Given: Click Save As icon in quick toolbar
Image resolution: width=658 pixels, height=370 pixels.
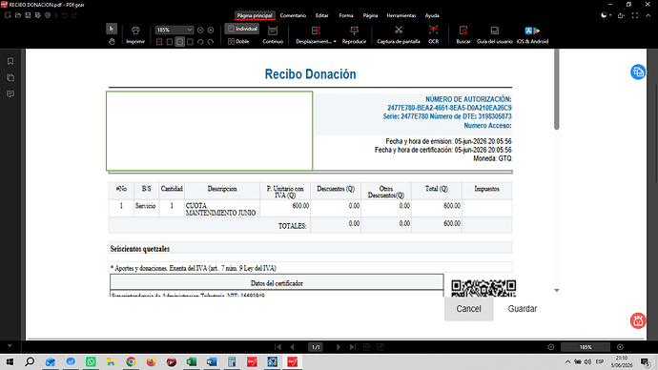Looking at the screenshot, I should 38,15.
